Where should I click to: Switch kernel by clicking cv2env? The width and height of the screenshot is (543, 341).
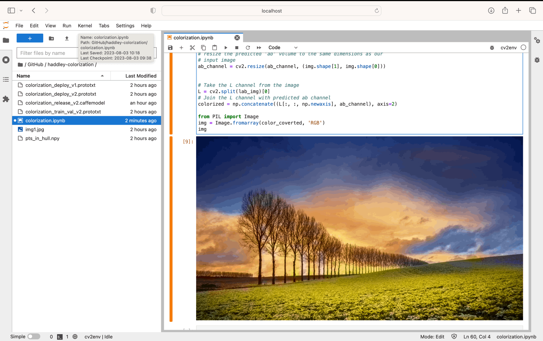[508, 48]
